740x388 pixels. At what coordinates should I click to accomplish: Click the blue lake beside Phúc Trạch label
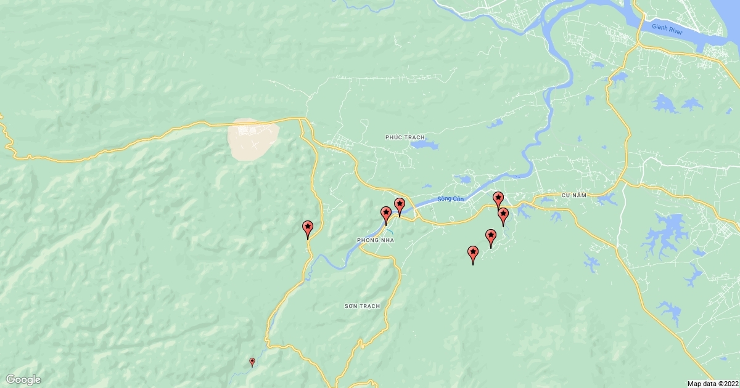[424, 145]
